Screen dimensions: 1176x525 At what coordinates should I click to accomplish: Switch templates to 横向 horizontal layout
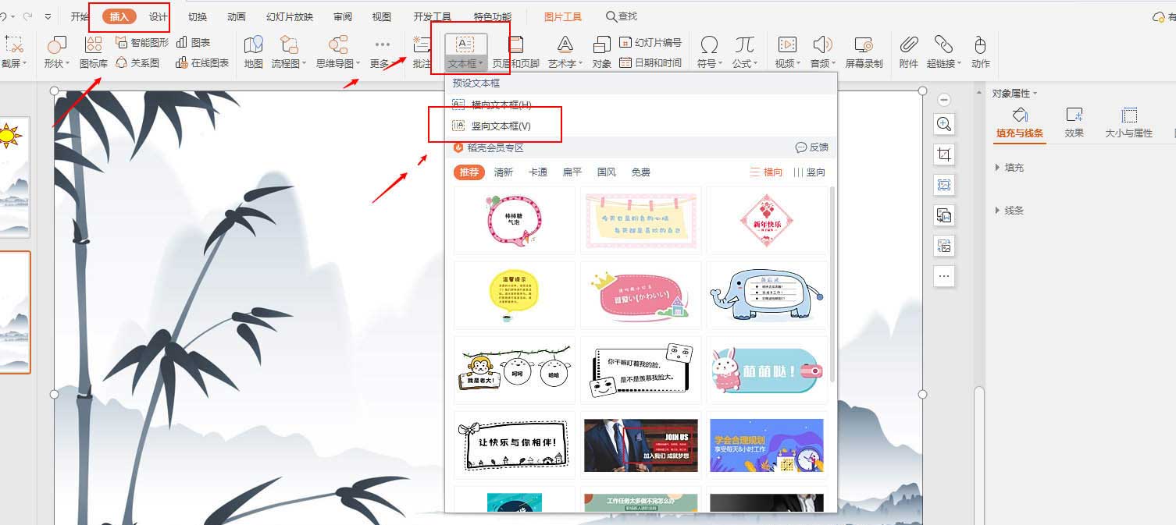[766, 172]
